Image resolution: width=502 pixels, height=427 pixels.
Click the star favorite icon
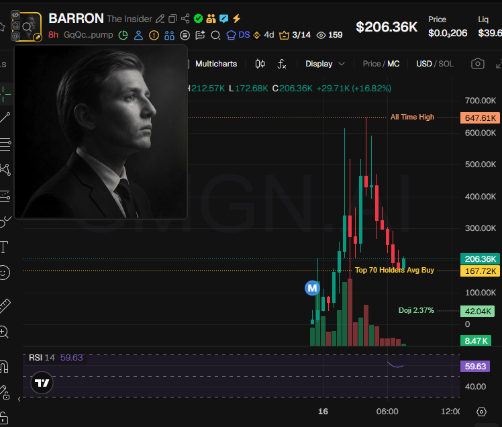(3, 27)
